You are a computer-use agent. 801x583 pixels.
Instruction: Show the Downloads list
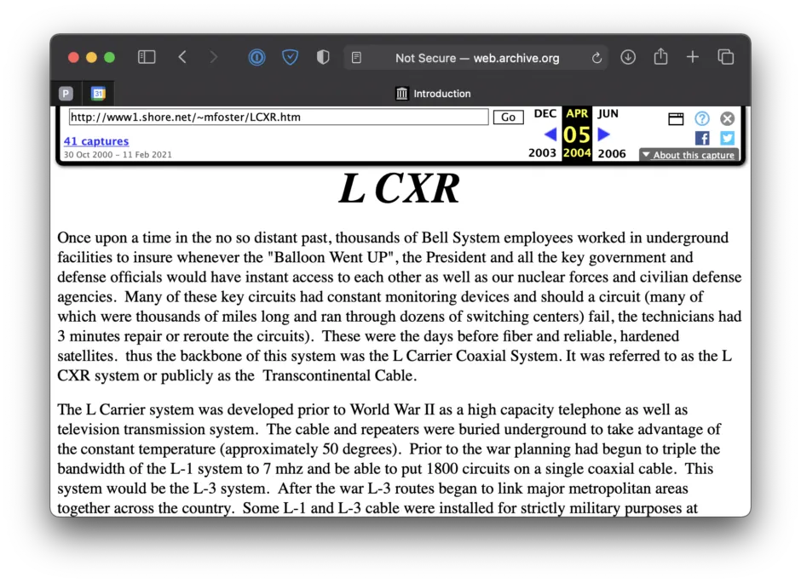pos(628,57)
